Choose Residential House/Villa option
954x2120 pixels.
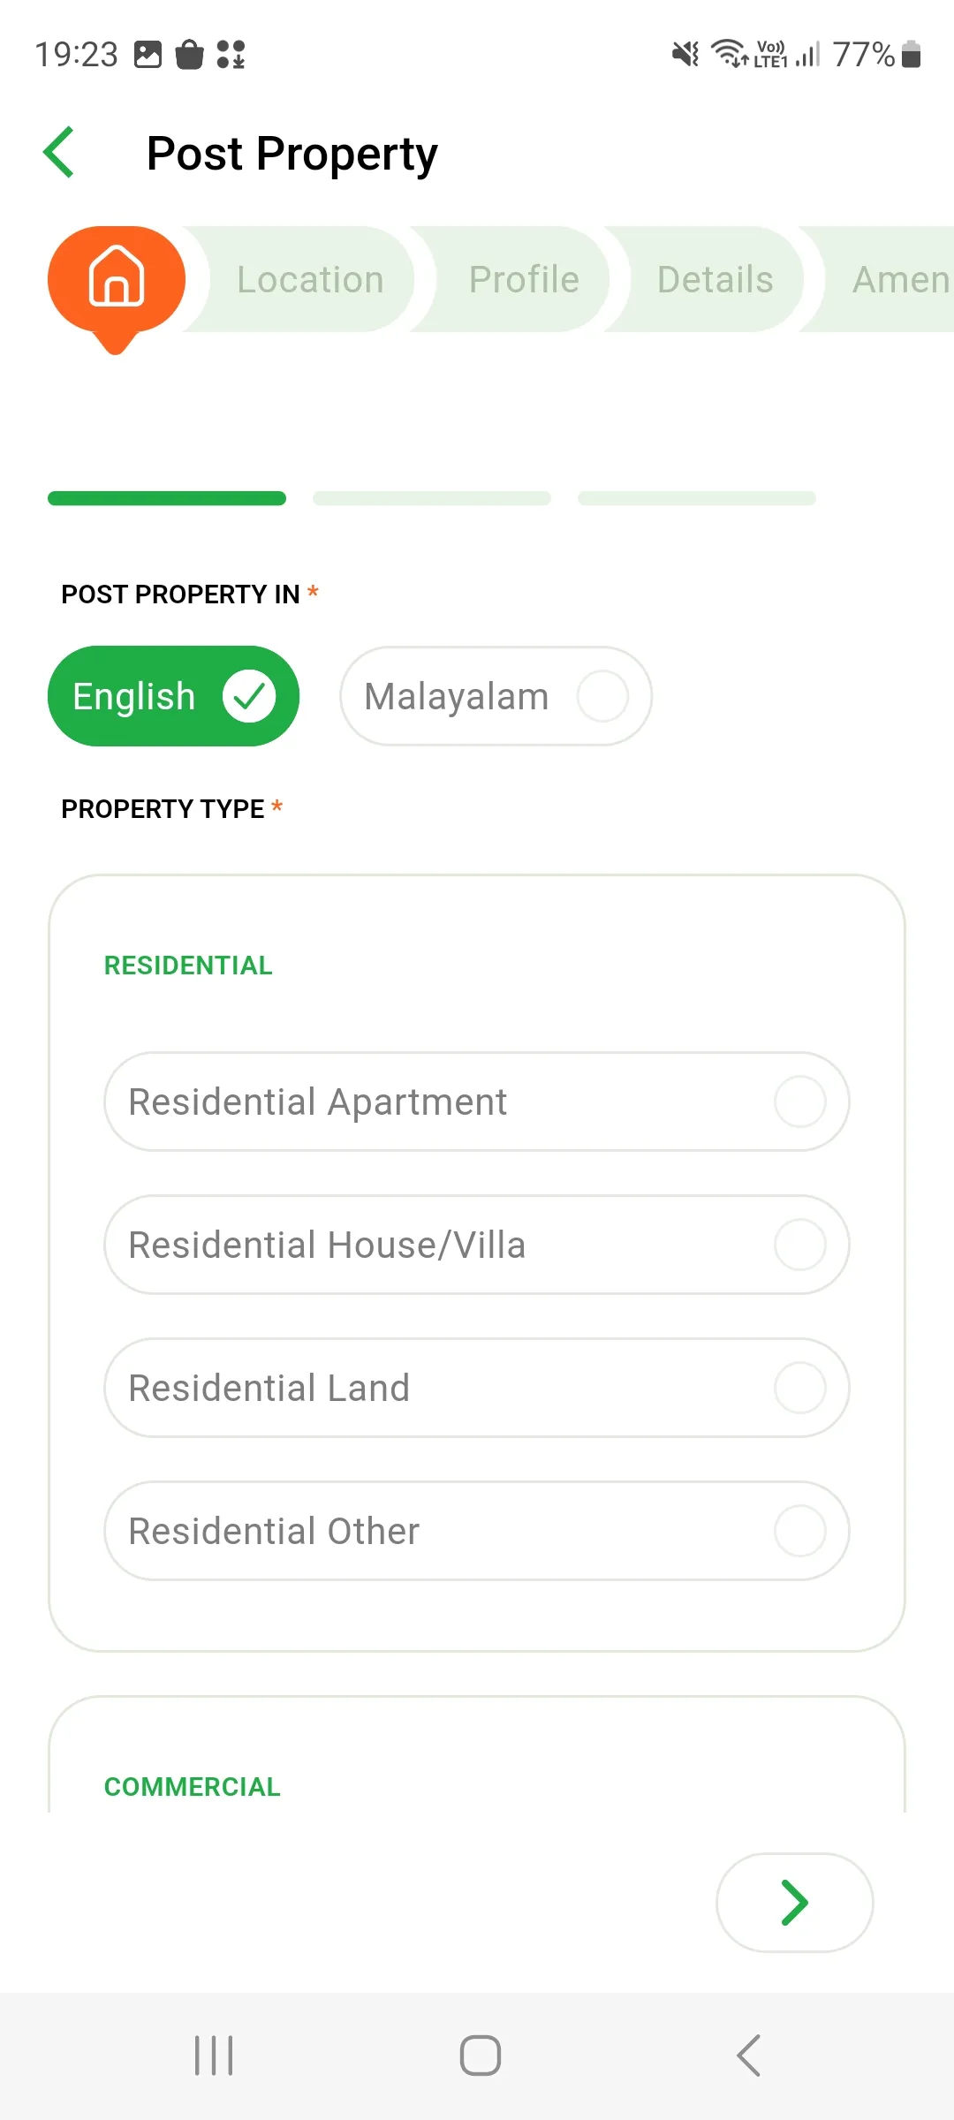point(477,1245)
